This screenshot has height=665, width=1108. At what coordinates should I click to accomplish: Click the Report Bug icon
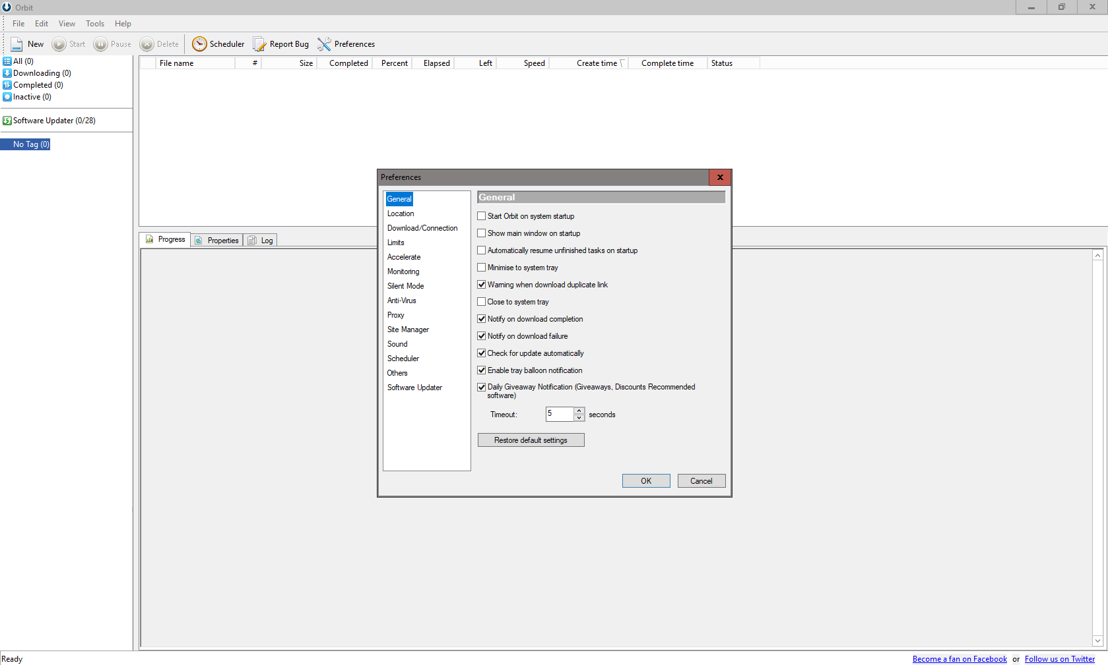[x=259, y=44]
